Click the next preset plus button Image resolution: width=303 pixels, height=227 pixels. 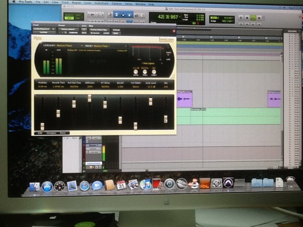point(63,33)
